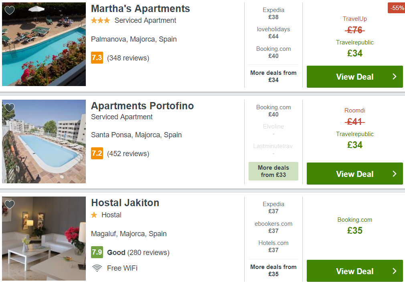This screenshot has width=405, height=285.
Task: Expand More deals from £34
Action: coord(273,76)
